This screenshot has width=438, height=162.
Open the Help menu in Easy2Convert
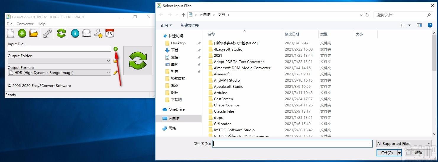(41, 24)
